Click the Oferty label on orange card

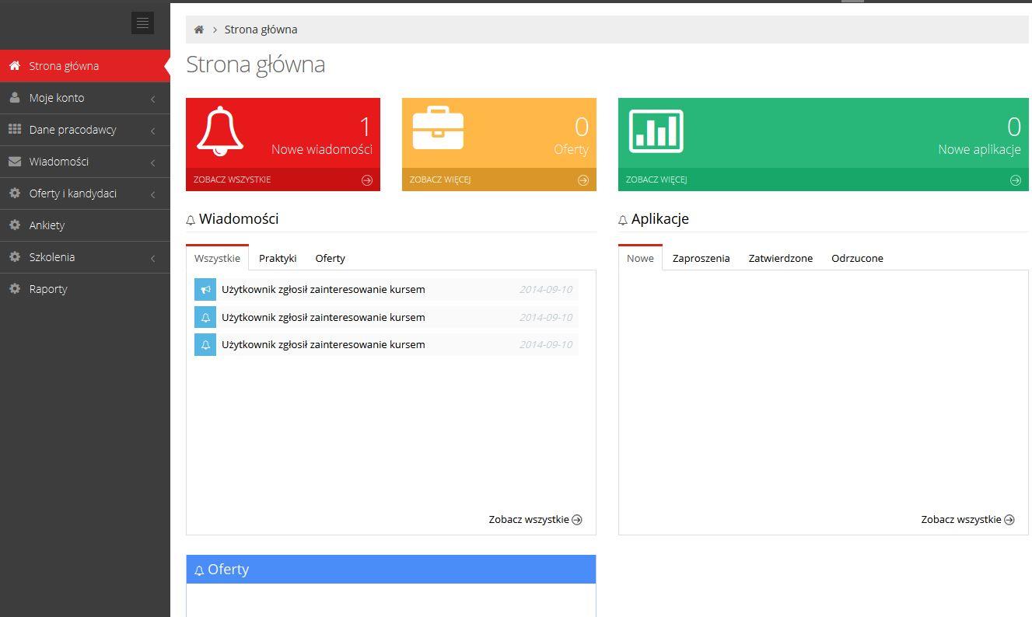[571, 149]
